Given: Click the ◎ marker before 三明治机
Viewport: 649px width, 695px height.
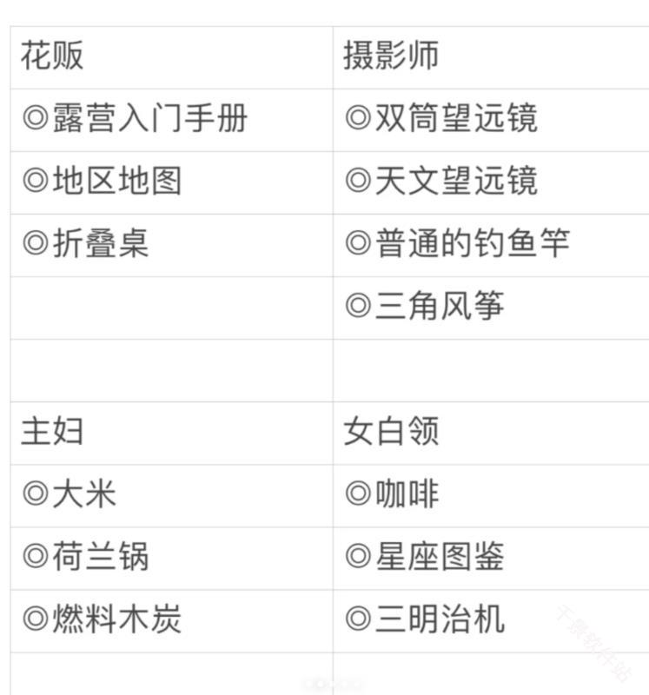Looking at the screenshot, I should tap(359, 619).
